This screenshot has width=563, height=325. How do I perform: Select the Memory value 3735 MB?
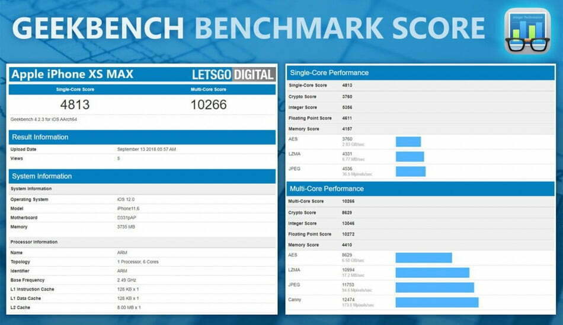(x=126, y=227)
